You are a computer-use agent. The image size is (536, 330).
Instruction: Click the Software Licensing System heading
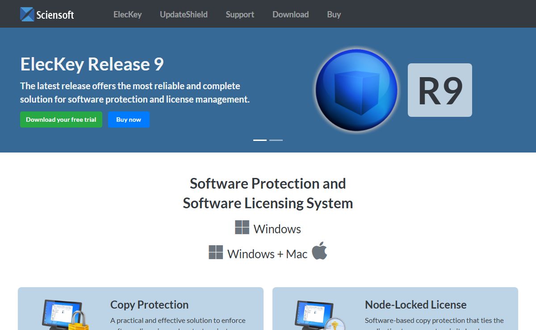(268, 203)
